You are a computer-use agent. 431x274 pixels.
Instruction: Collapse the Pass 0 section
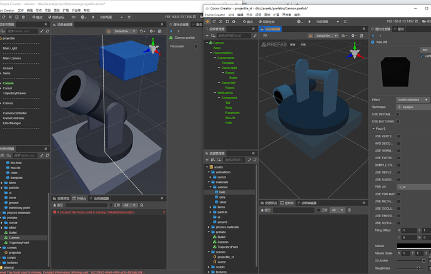pos(374,129)
